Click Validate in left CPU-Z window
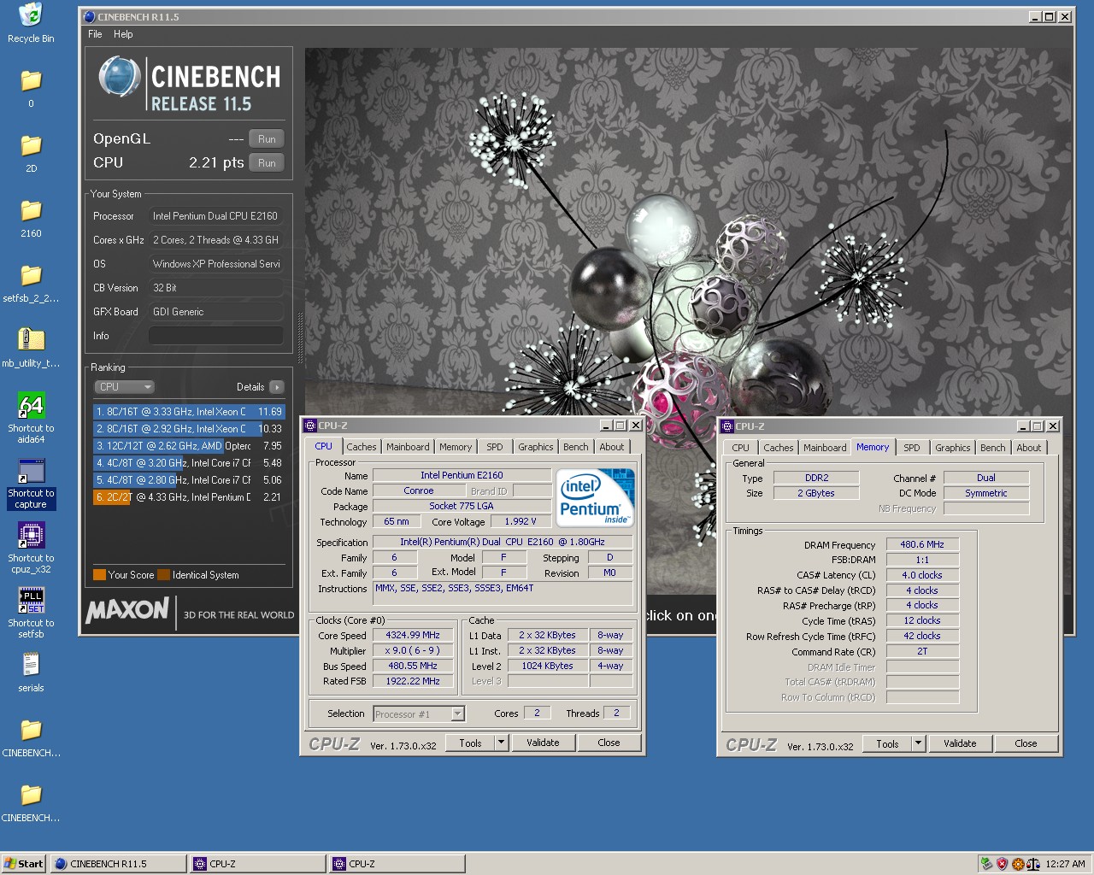The image size is (1094, 875). pyautogui.click(x=543, y=743)
